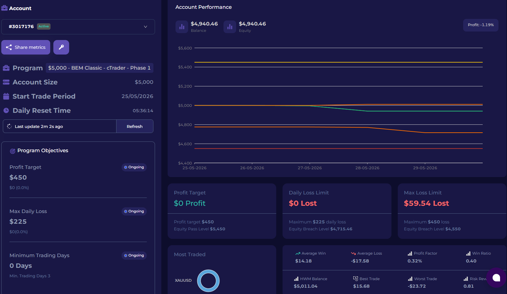
Task: Click the Average Win trend icon
Action: pos(298,253)
